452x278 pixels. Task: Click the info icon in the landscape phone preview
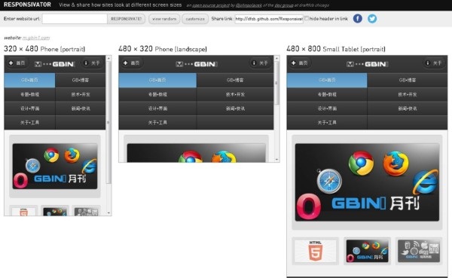tap(254, 63)
